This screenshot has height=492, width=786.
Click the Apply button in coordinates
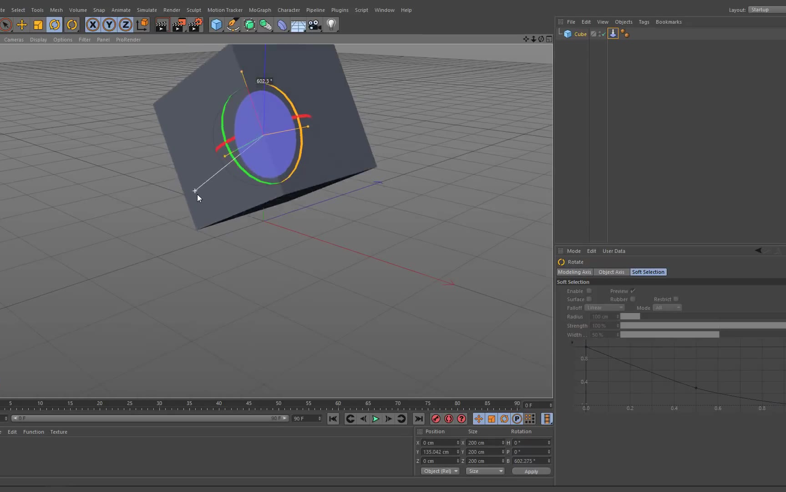point(531,471)
